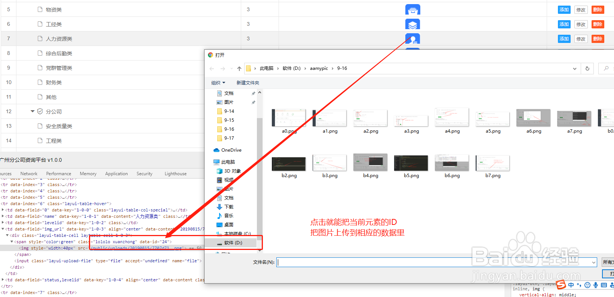Image resolution: width=614 pixels, height=297 pixels.
Task: Open OneDrive in the navigation pane
Action: pyautogui.click(x=227, y=150)
